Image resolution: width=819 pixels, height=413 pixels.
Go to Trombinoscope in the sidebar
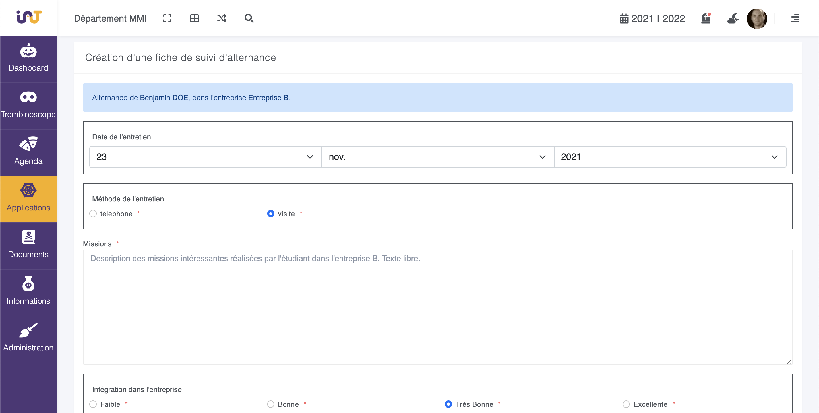point(28,106)
